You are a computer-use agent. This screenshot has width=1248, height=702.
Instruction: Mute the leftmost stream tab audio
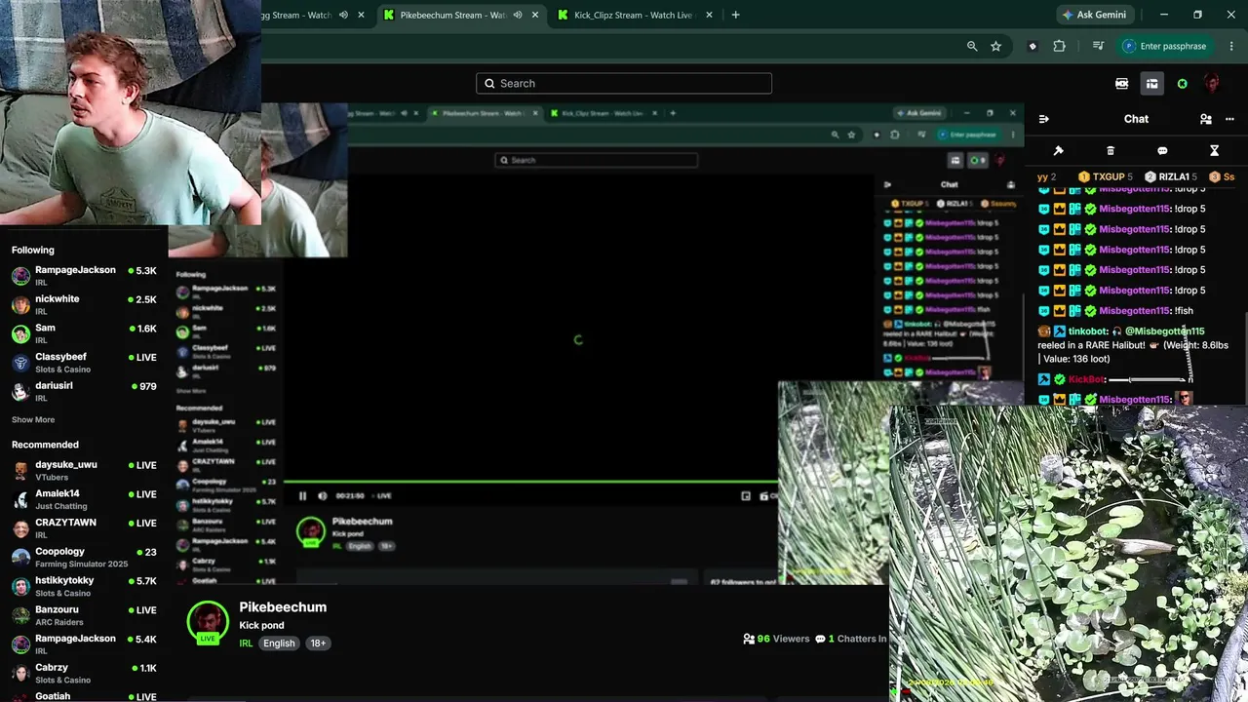(343, 15)
